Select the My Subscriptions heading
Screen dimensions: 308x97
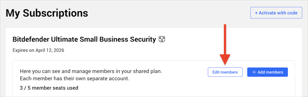point(47,13)
